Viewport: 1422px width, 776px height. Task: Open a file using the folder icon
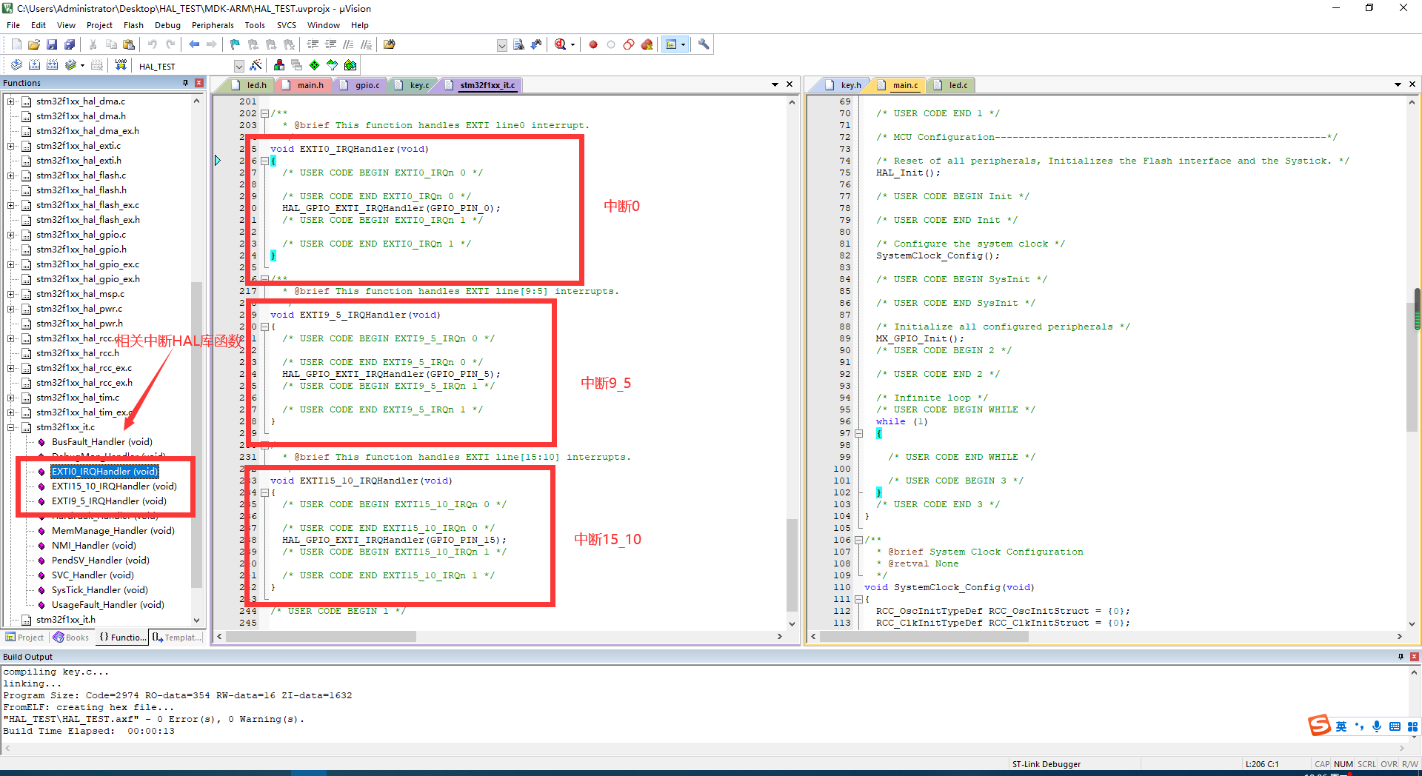[34, 44]
